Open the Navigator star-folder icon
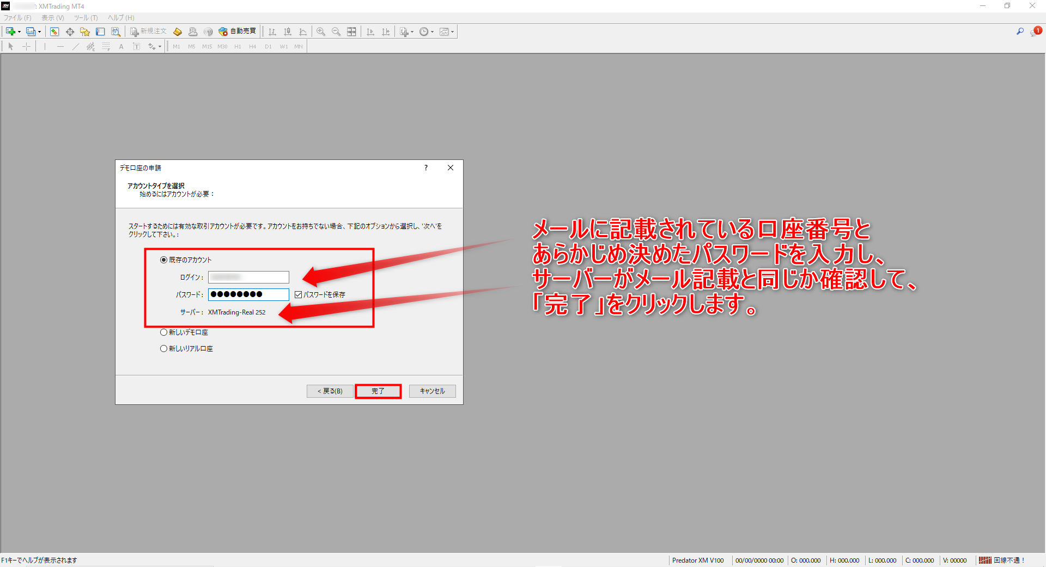1046x567 pixels. (x=85, y=32)
